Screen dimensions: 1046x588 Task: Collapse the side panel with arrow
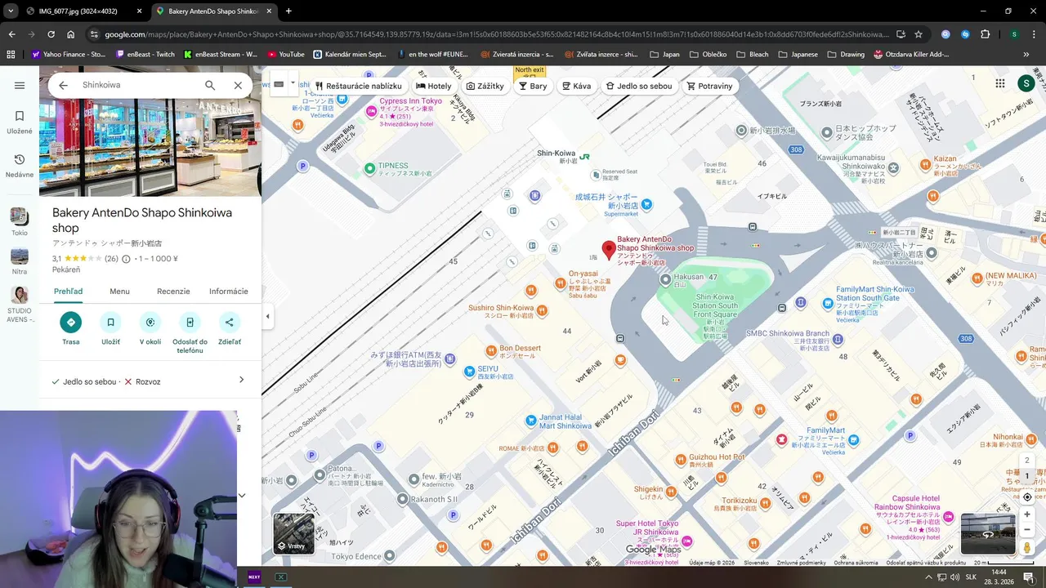click(x=267, y=316)
